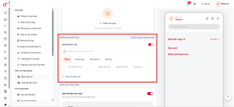The width and height of the screenshot is (234, 107).
Task: Select the Sắp diễn ra tab
Action: [95, 59]
